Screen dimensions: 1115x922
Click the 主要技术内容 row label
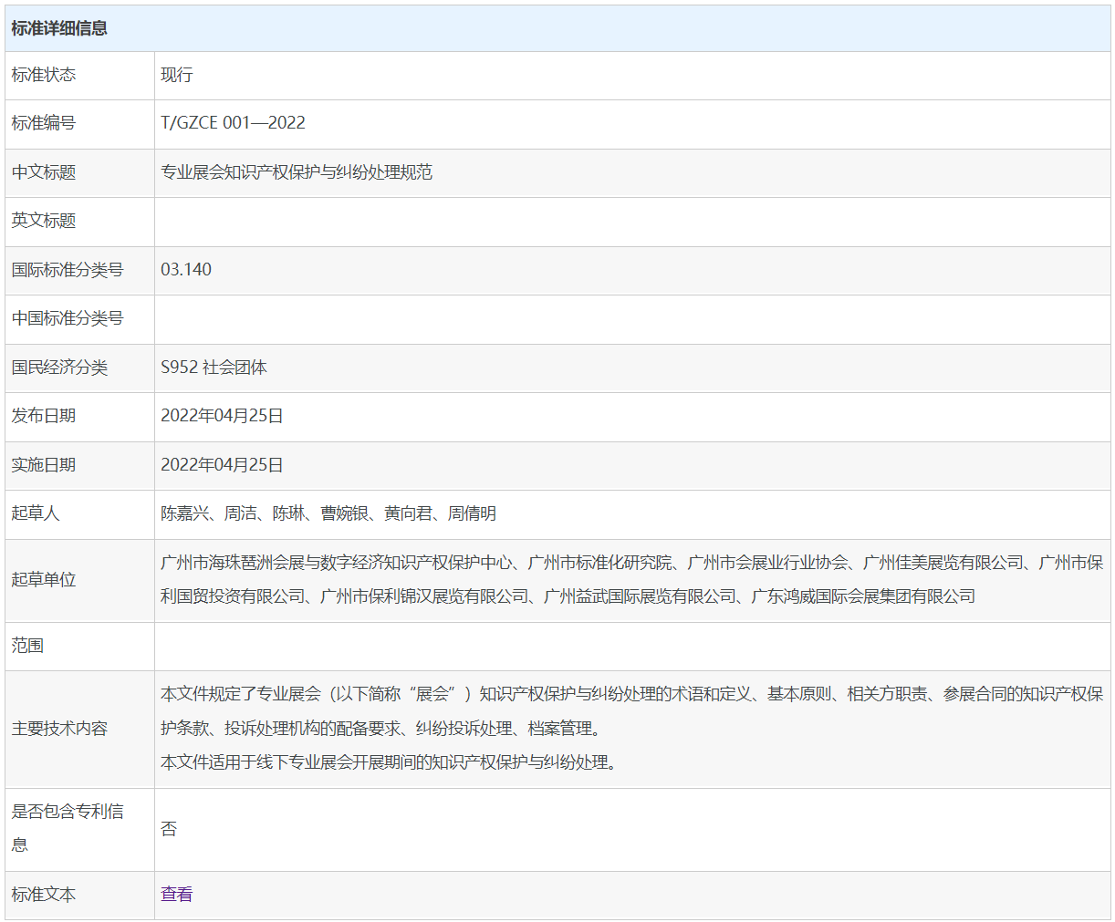click(x=59, y=729)
